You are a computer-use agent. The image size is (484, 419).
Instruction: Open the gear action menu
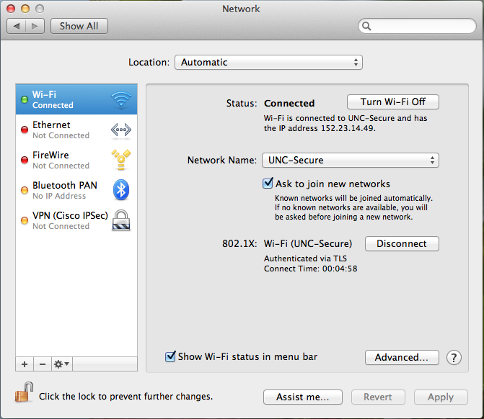[x=61, y=364]
